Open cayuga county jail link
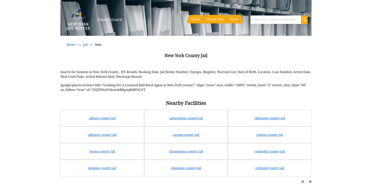The width and height of the screenshot is (372, 192). (x=186, y=135)
